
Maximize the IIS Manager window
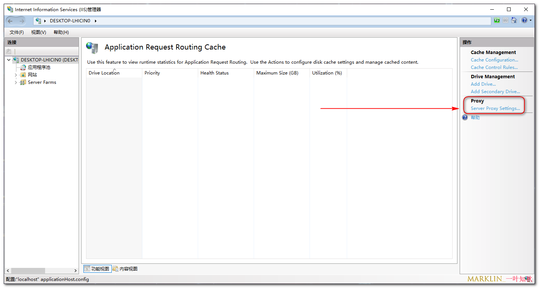(509, 9)
